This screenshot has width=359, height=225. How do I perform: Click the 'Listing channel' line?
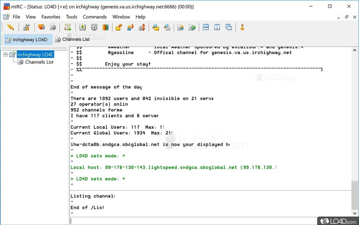click(x=92, y=196)
